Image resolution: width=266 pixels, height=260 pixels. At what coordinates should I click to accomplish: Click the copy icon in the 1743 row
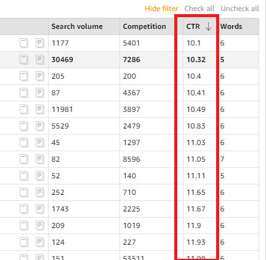(x=24, y=209)
